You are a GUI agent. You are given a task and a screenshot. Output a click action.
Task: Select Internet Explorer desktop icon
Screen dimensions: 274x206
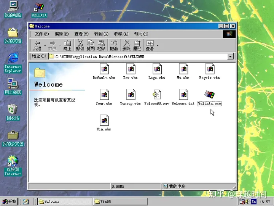coord(13,58)
